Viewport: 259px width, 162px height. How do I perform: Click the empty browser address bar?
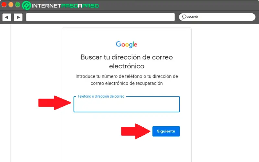click(100, 17)
